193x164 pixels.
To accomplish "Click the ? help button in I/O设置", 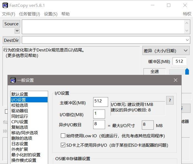I will click(170, 100).
